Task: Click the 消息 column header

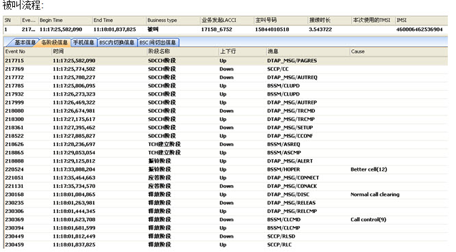Action: click(x=308, y=51)
